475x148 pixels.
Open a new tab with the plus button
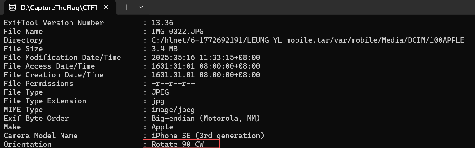[x=126, y=7]
